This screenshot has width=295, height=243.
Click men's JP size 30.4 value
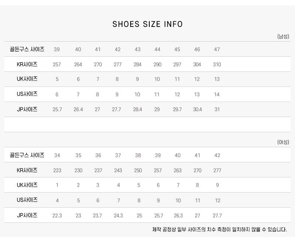[x=197, y=110]
